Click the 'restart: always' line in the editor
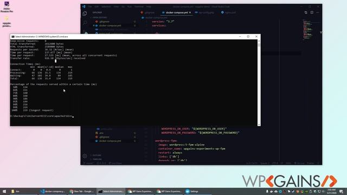The width and height of the screenshot is (347, 195). [170, 153]
